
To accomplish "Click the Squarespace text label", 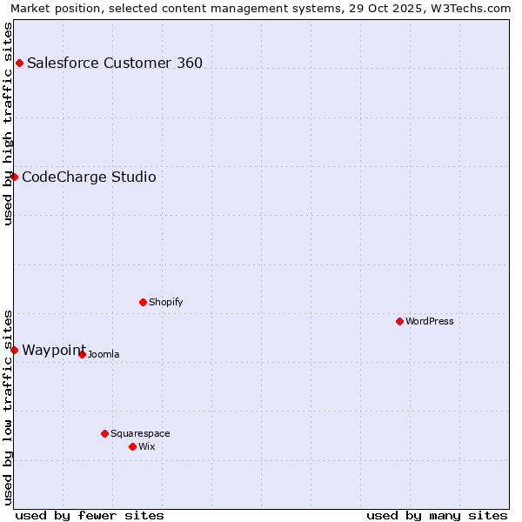I will 140,434.
